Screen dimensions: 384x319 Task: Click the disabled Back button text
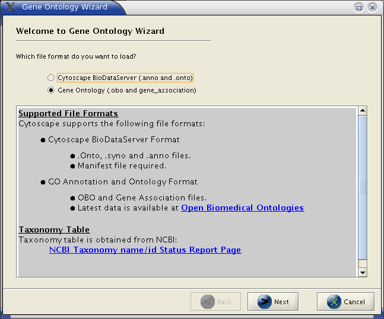224,302
